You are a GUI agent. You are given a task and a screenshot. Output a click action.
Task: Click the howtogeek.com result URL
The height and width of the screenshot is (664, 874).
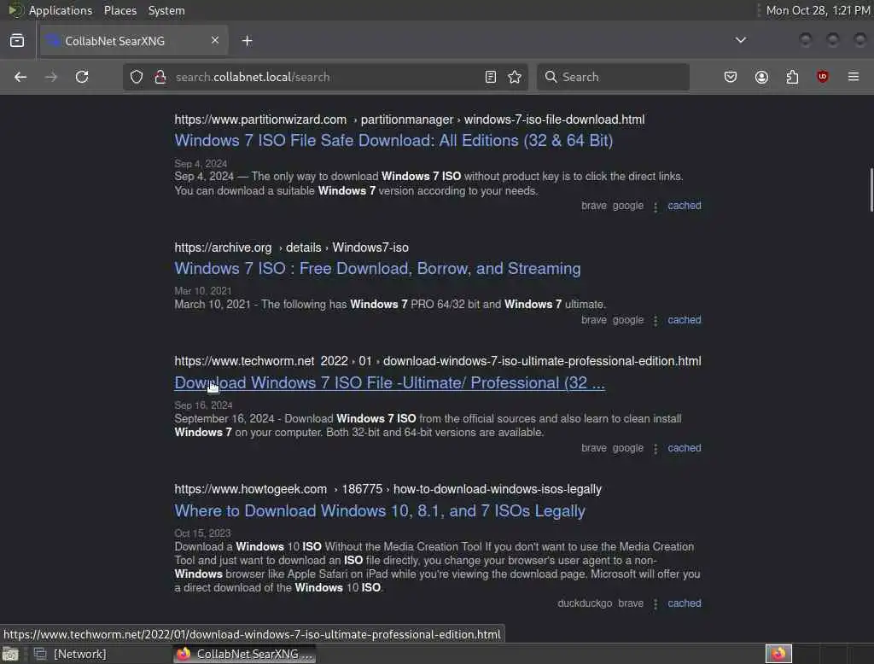click(388, 490)
